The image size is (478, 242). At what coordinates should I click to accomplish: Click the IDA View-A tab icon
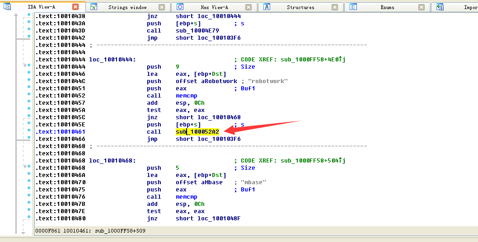click(x=7, y=6)
